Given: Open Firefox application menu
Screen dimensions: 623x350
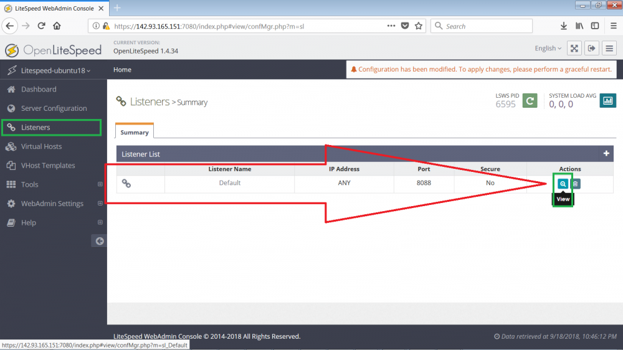Looking at the screenshot, I should click(x=614, y=26).
